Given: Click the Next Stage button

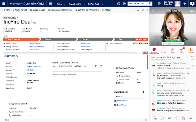Looking at the screenshot, I should (141, 39).
